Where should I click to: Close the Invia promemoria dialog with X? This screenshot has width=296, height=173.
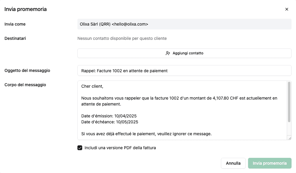tap(286, 9)
